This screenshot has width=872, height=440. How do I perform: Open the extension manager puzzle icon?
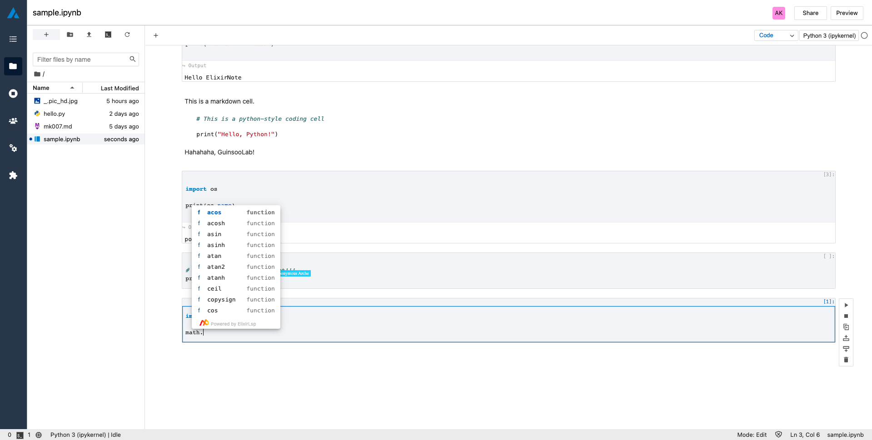(x=13, y=175)
